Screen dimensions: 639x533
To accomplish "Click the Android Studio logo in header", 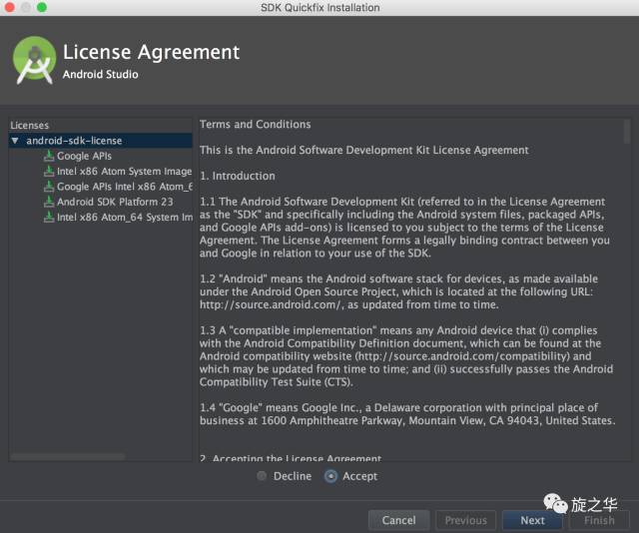I will click(34, 60).
